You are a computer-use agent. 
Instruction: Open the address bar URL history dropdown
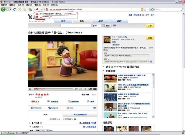[148, 9]
